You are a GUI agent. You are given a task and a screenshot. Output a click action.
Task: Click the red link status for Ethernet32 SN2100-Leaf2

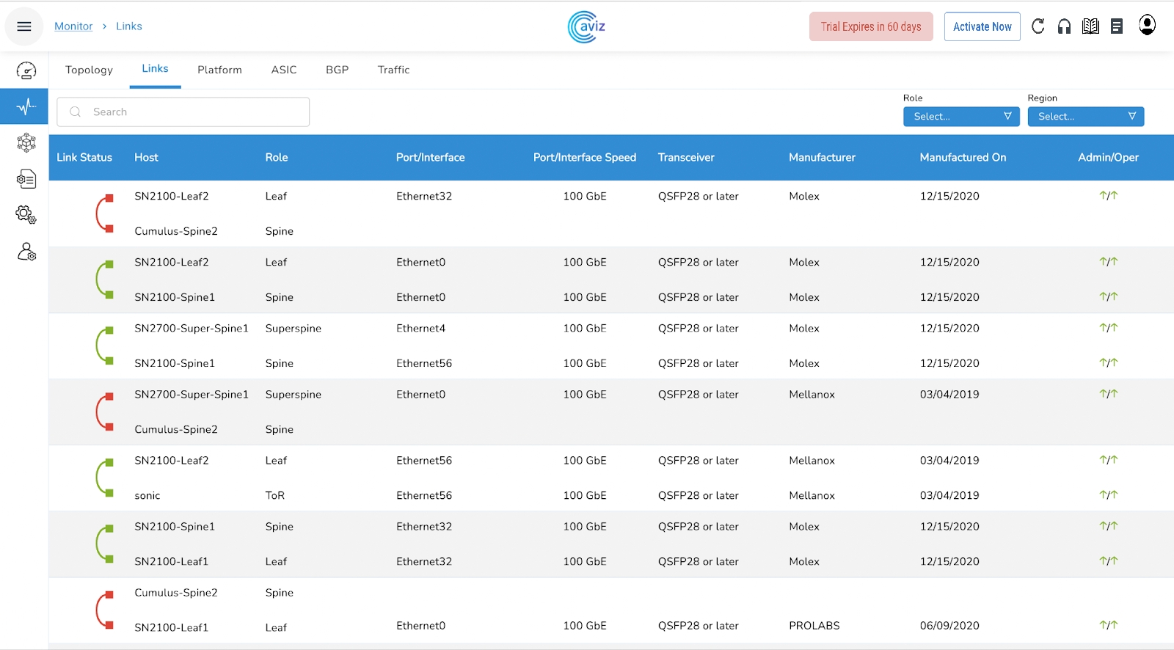pyautogui.click(x=104, y=213)
